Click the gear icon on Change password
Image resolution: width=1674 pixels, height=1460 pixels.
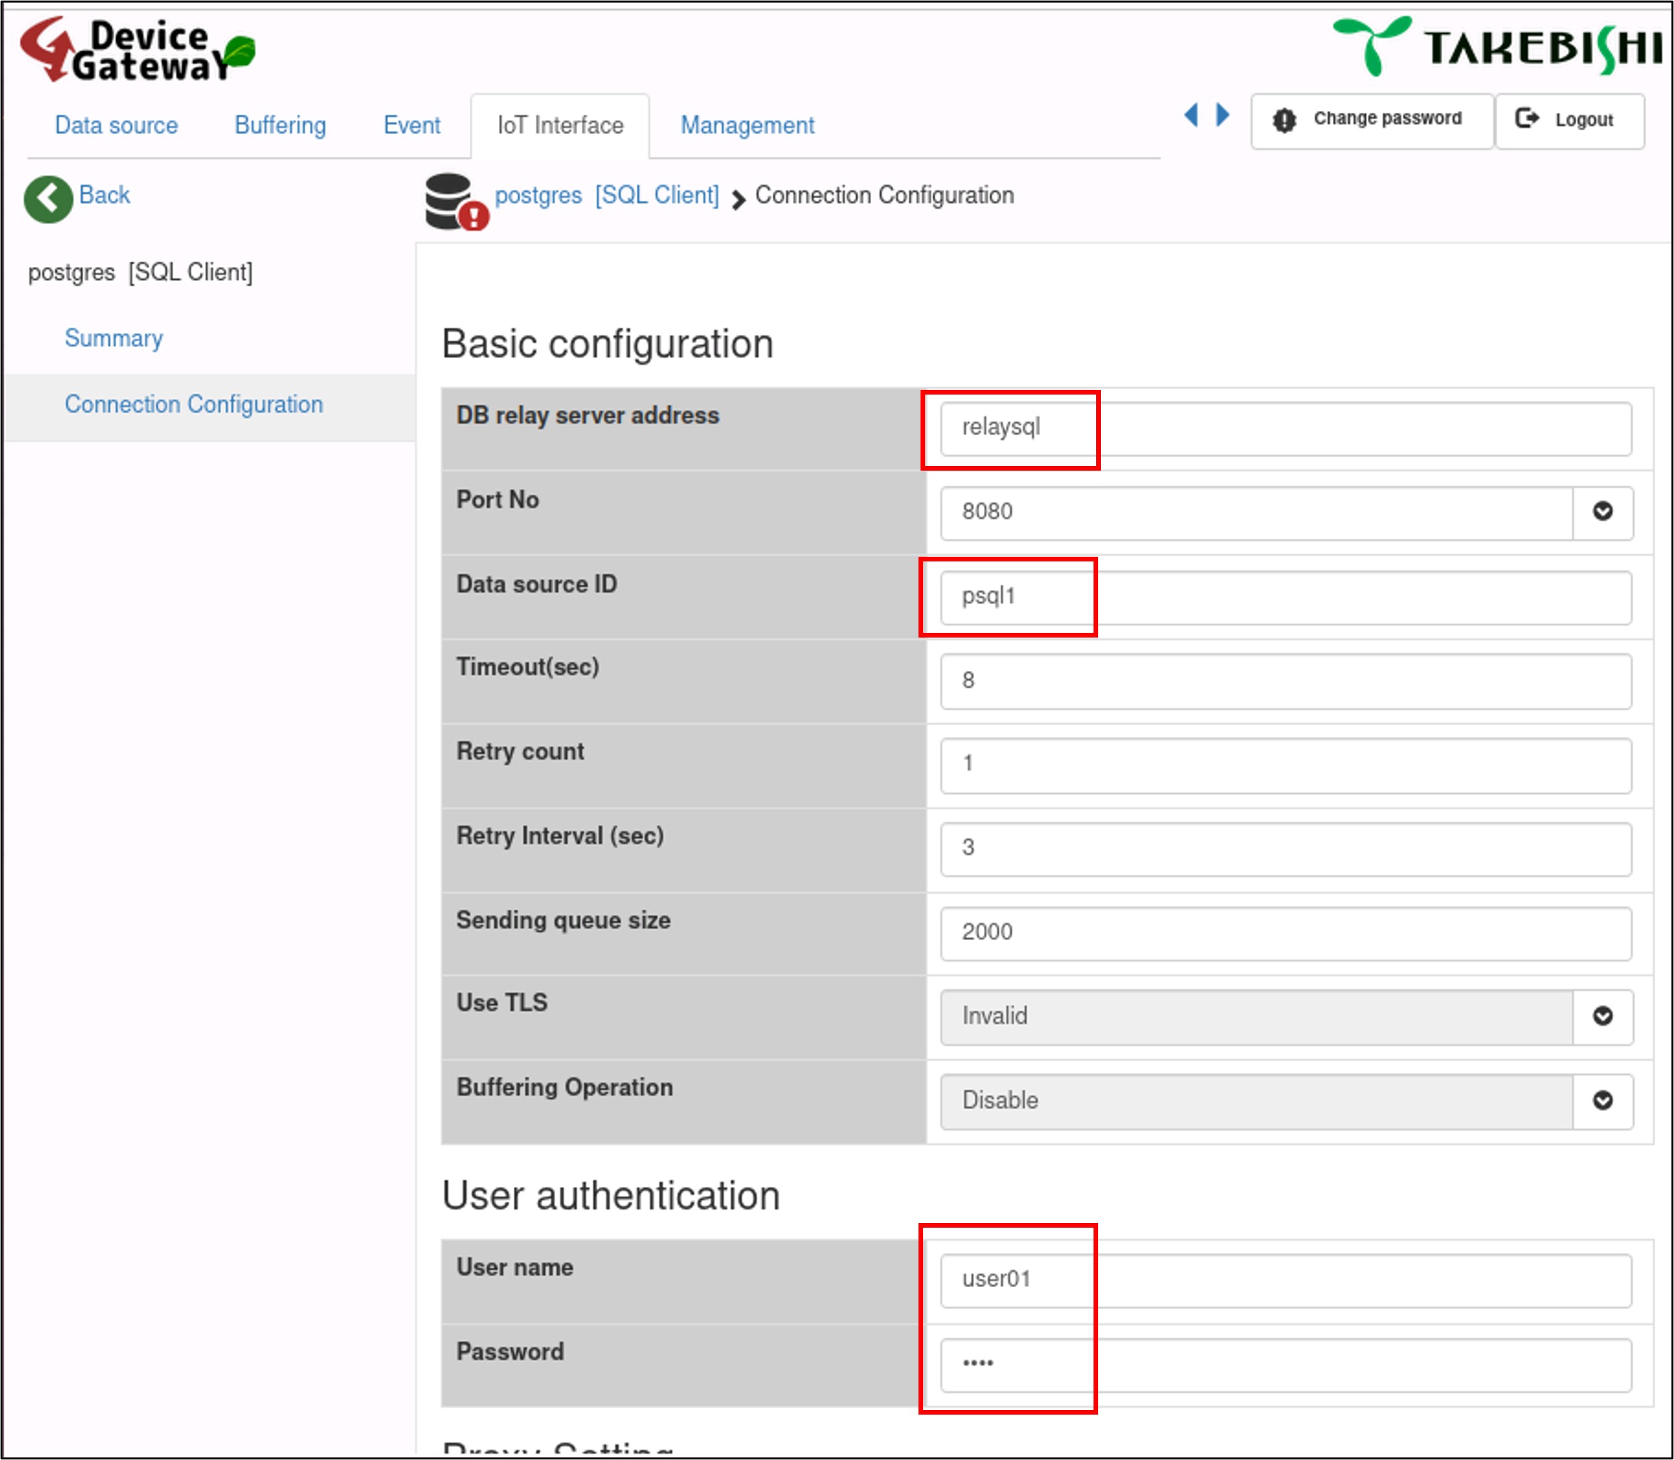click(1285, 119)
